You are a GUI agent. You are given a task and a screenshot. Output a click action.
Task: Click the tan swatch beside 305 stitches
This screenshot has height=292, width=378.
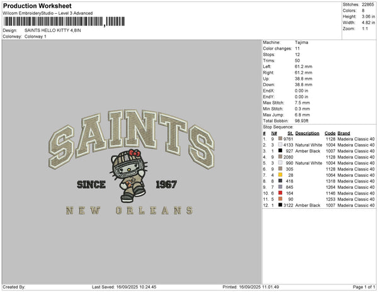280,169
